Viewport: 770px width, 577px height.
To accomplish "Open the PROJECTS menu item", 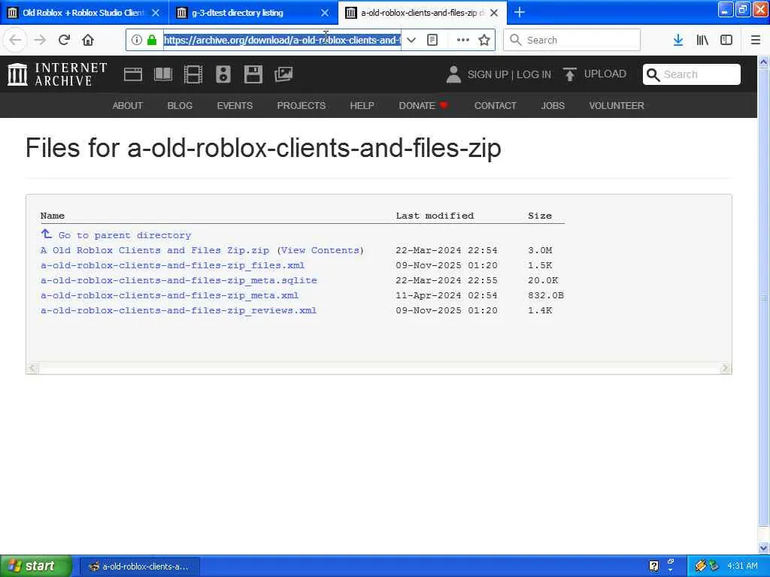I will (x=301, y=105).
